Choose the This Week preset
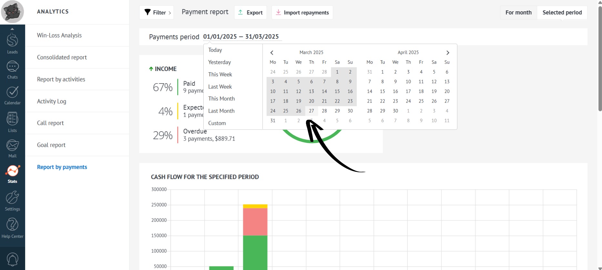Screen dimensions: 602x270 coord(220,75)
